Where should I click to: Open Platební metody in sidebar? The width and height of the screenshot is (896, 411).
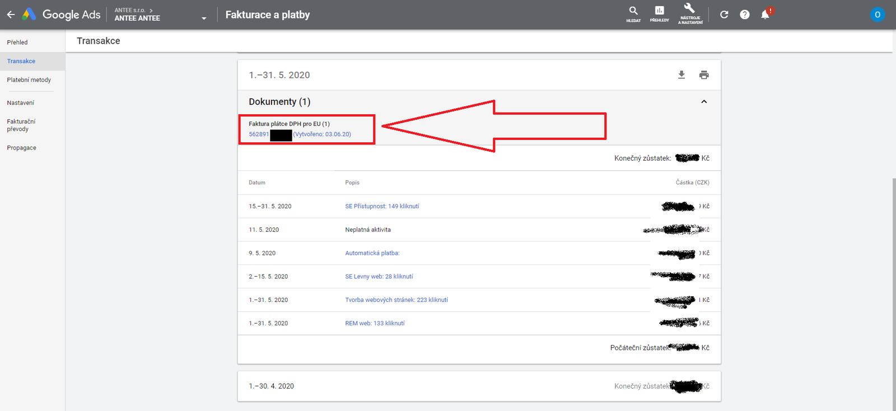29,80
